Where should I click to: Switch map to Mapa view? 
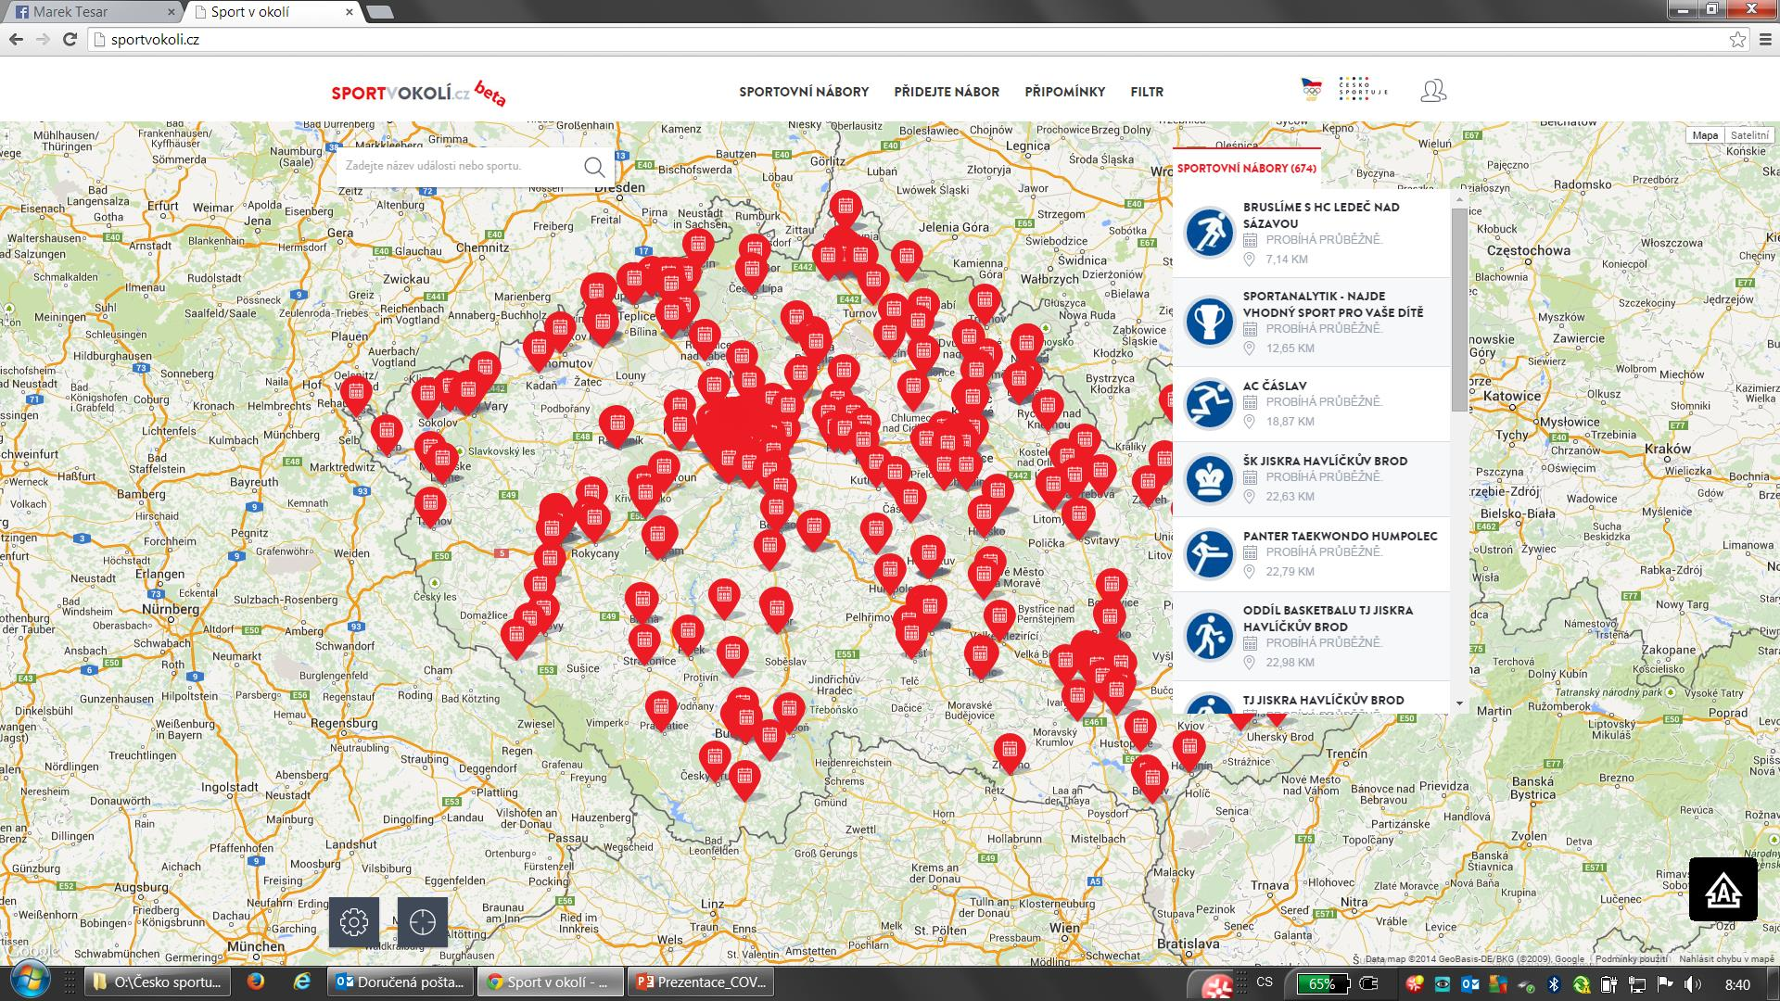(x=1705, y=135)
